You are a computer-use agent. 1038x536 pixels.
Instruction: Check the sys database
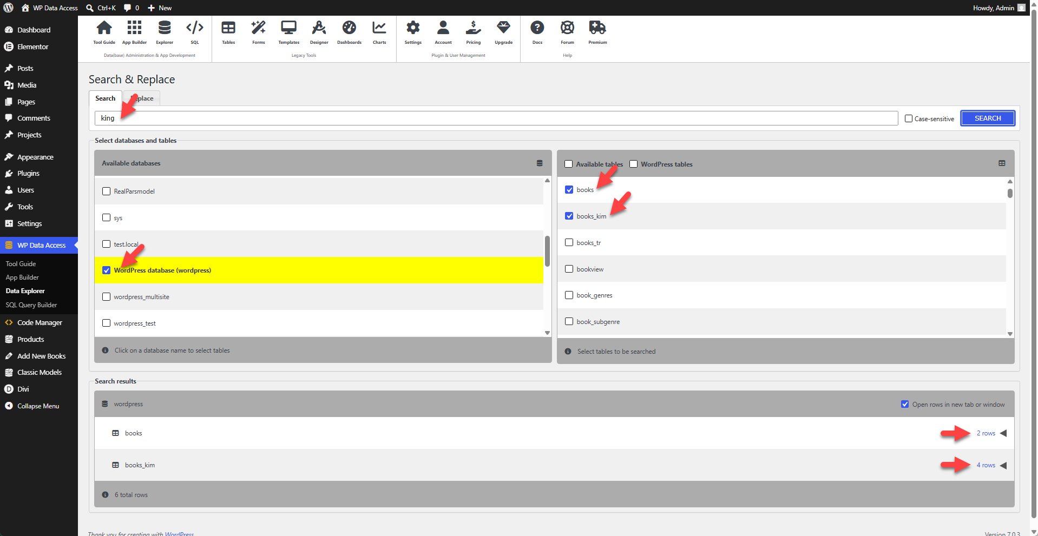click(x=107, y=217)
